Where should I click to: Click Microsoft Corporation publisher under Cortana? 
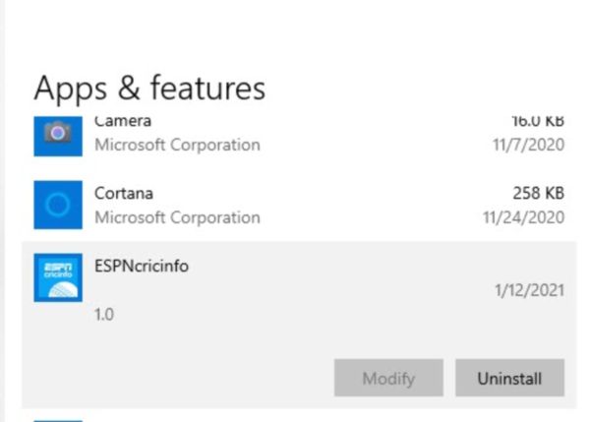(177, 217)
